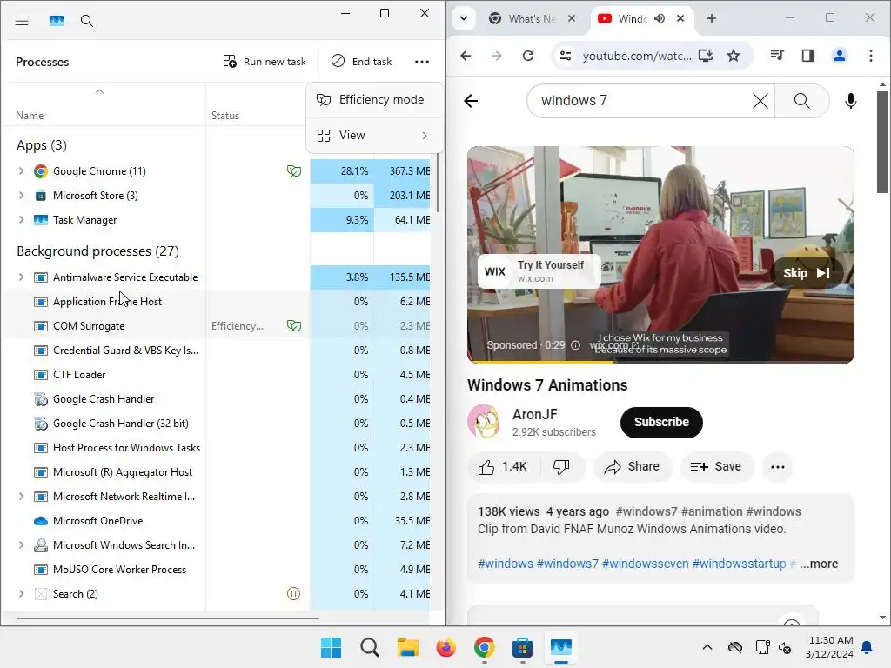Close the What's New tab
The image size is (891, 668).
pos(572,19)
